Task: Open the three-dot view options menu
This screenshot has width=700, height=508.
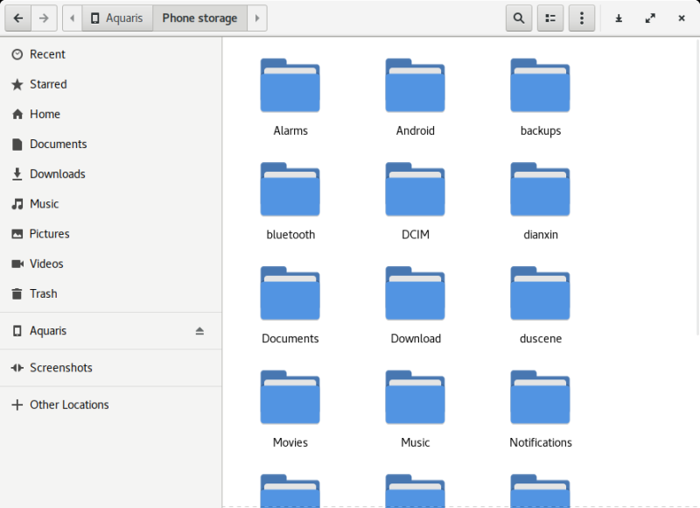Action: click(582, 18)
